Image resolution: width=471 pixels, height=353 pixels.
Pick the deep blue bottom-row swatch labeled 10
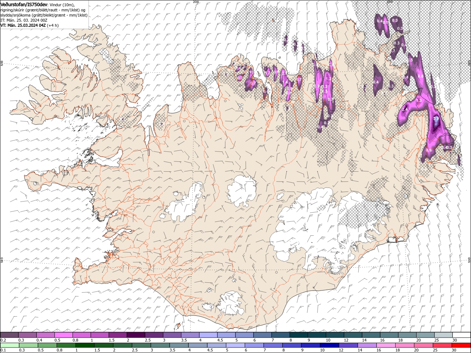(329, 345)
